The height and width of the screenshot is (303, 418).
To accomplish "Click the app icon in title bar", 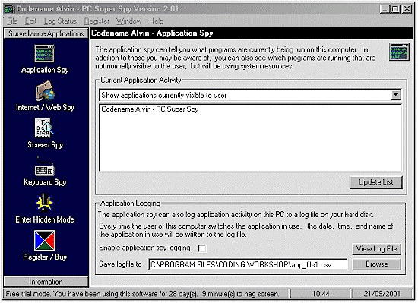I will point(9,9).
